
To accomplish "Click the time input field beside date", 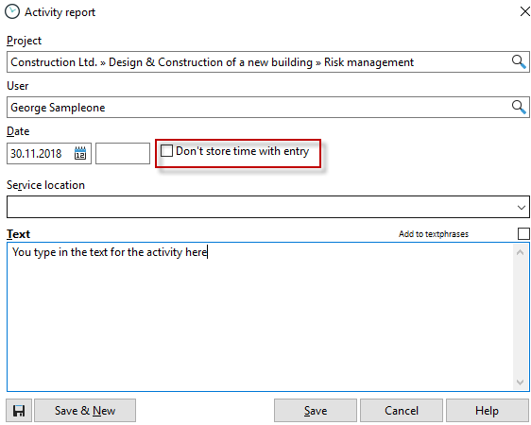I will (123, 153).
